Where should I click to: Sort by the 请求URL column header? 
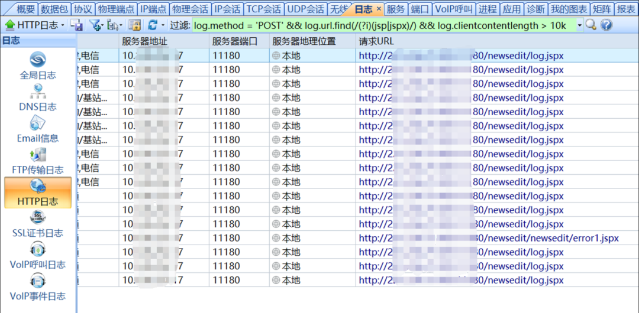tap(497, 41)
